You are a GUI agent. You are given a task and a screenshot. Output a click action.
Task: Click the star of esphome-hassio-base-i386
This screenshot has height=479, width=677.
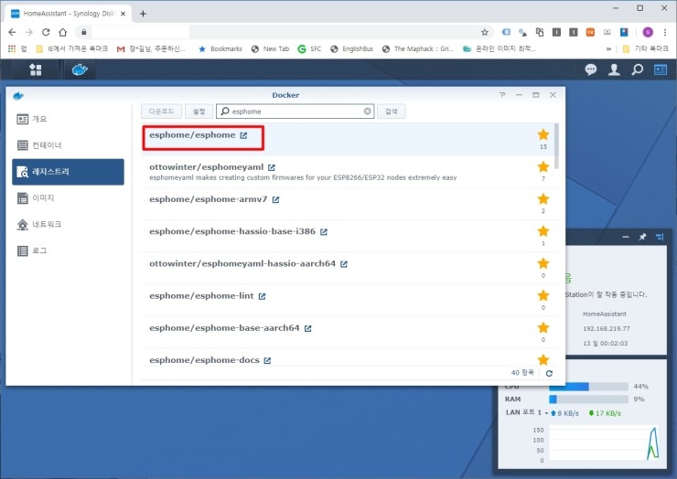(x=543, y=231)
